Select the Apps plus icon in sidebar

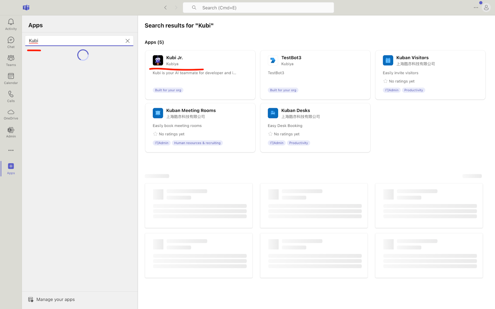click(x=11, y=166)
